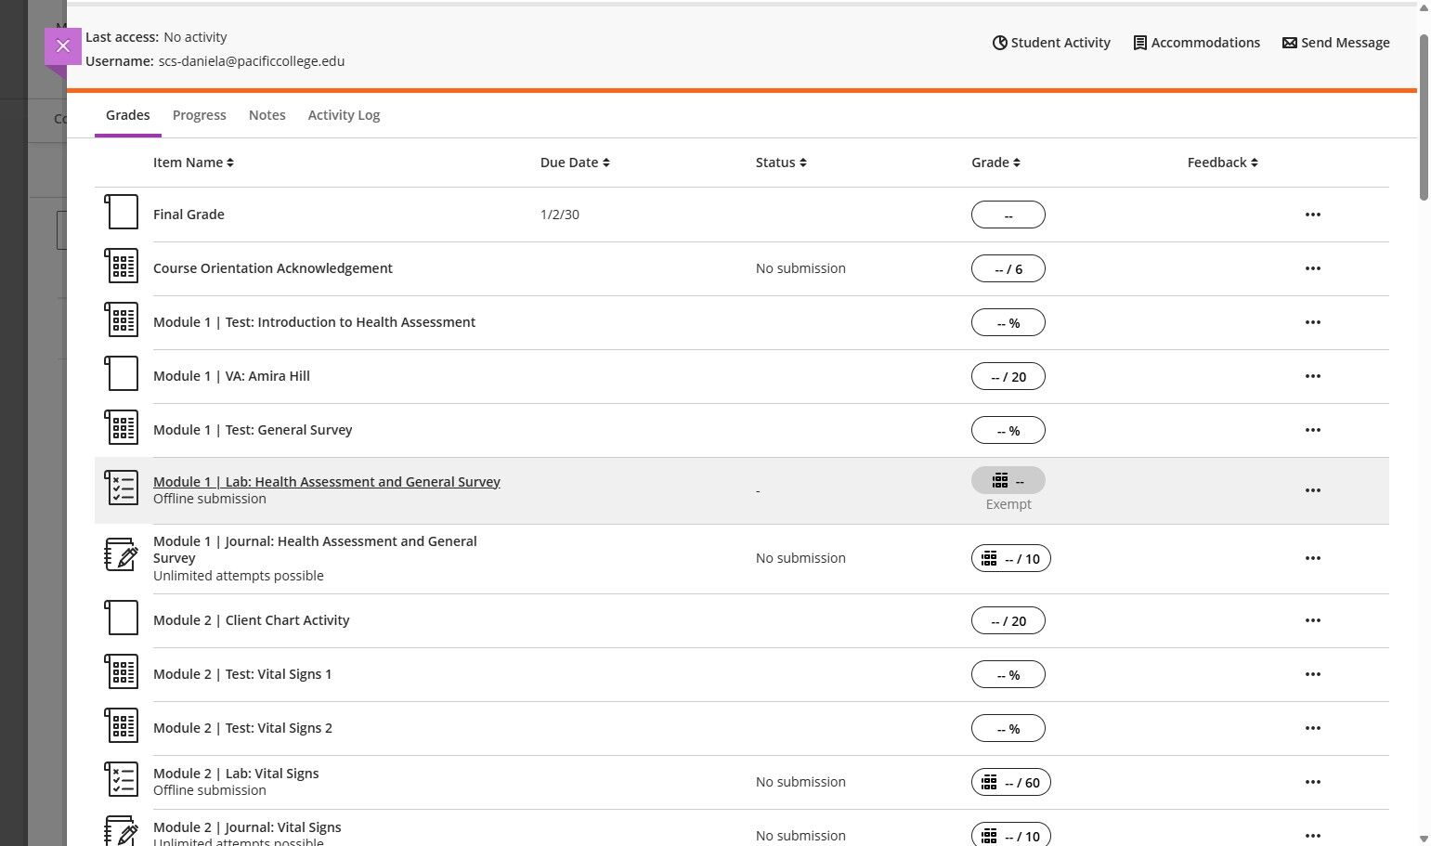Open Module 1 Lab: Health Assessment link

327,482
